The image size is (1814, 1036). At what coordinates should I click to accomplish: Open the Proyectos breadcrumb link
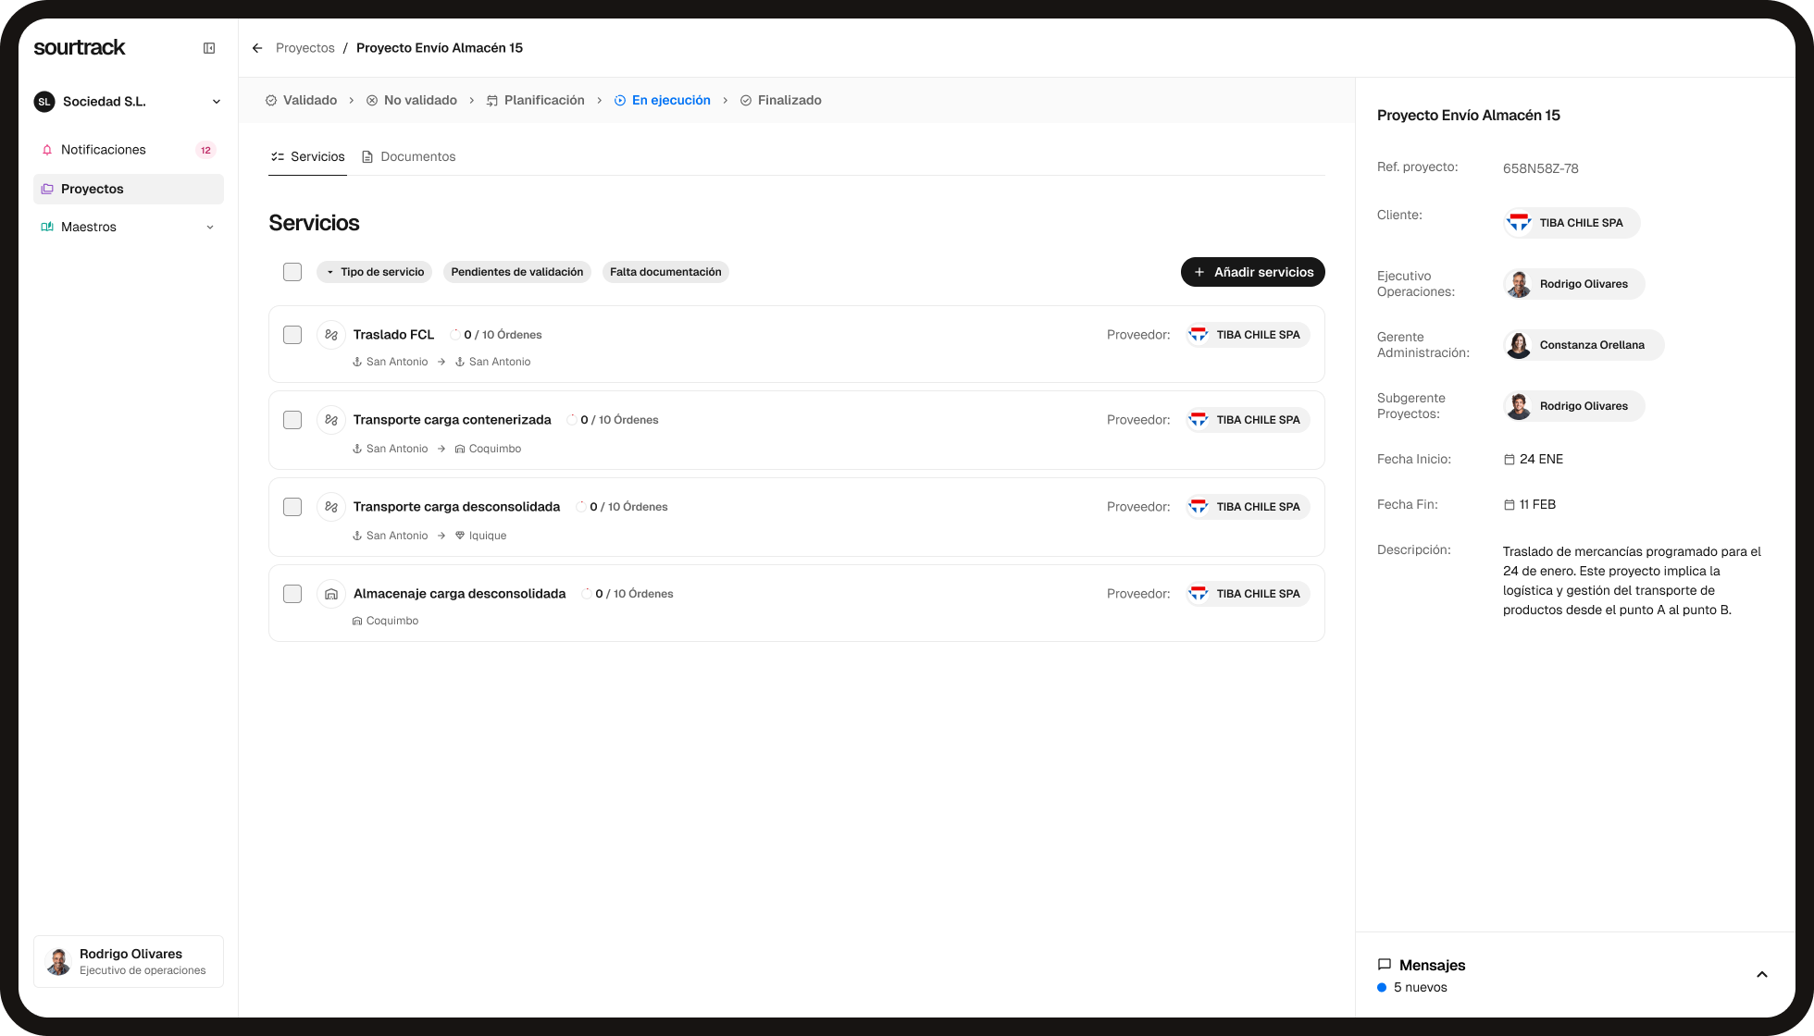coord(304,47)
